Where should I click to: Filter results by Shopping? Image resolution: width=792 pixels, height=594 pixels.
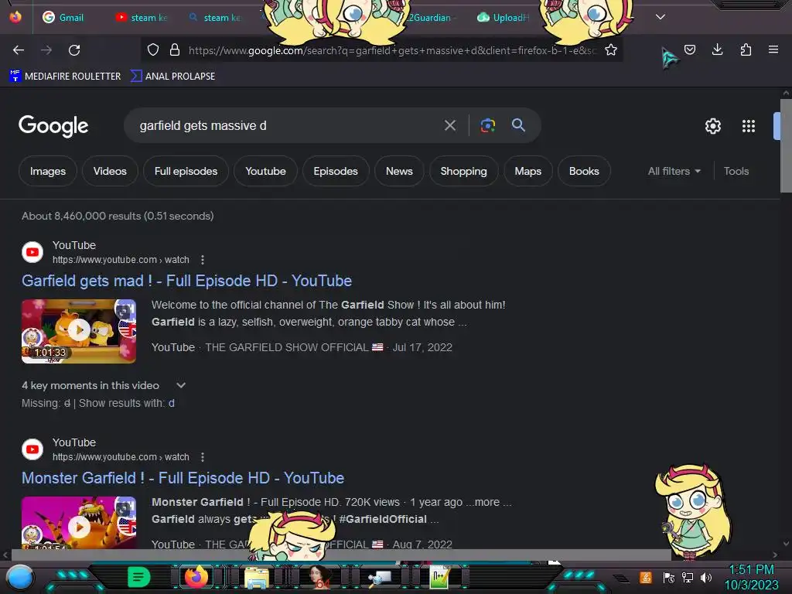coord(464,171)
